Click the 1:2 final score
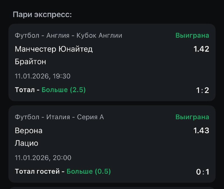224x189 pixels. (x=203, y=90)
